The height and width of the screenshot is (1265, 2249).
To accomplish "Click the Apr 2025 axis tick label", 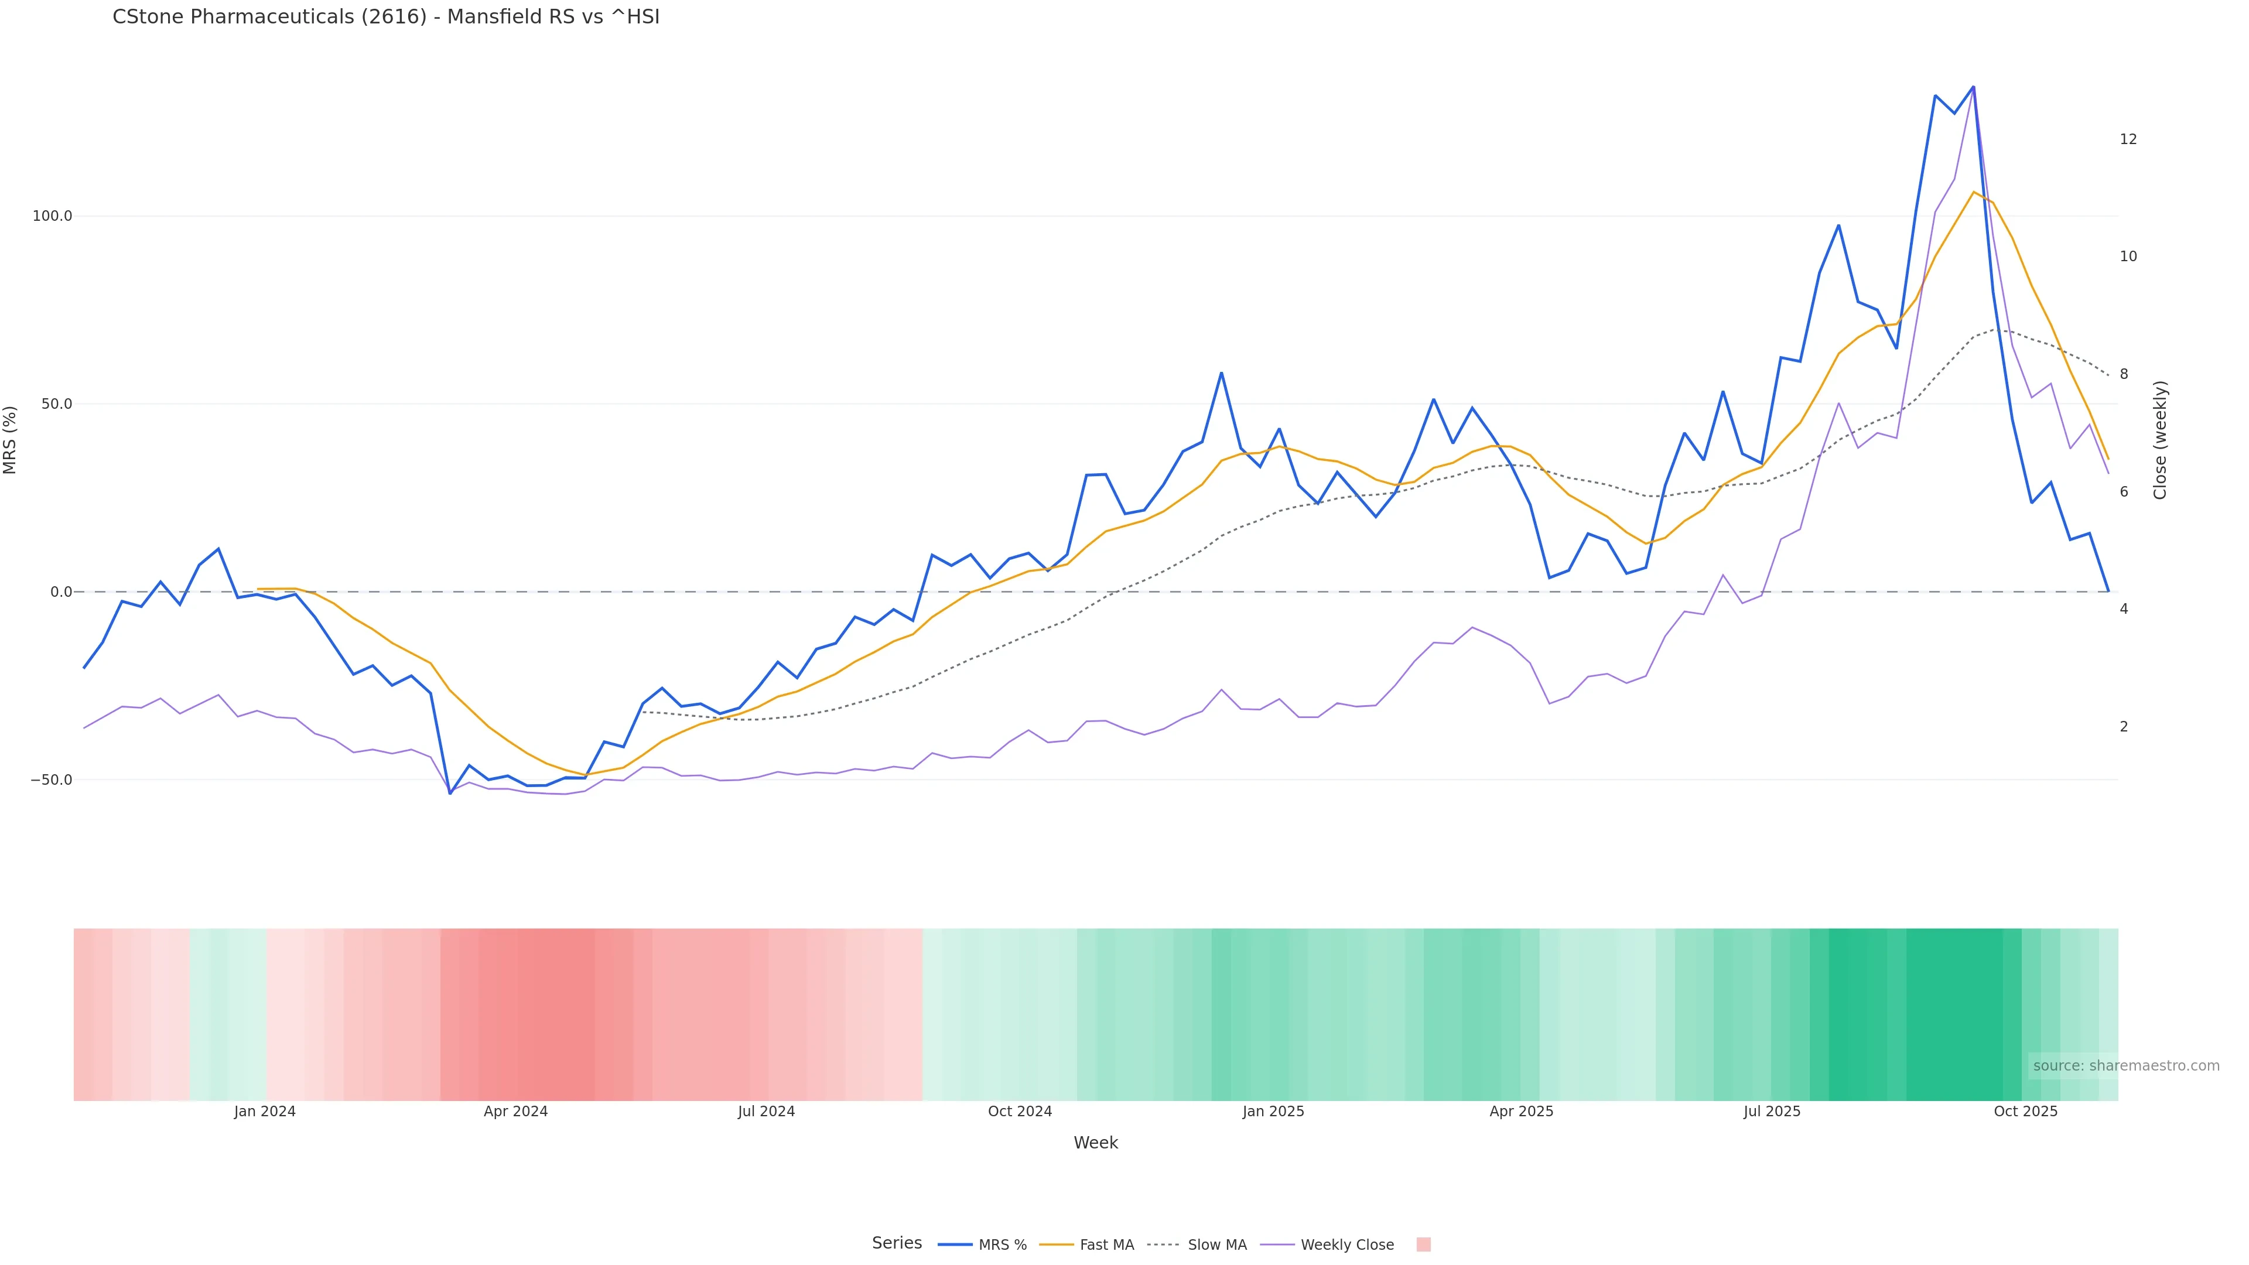I will tap(1522, 1112).
